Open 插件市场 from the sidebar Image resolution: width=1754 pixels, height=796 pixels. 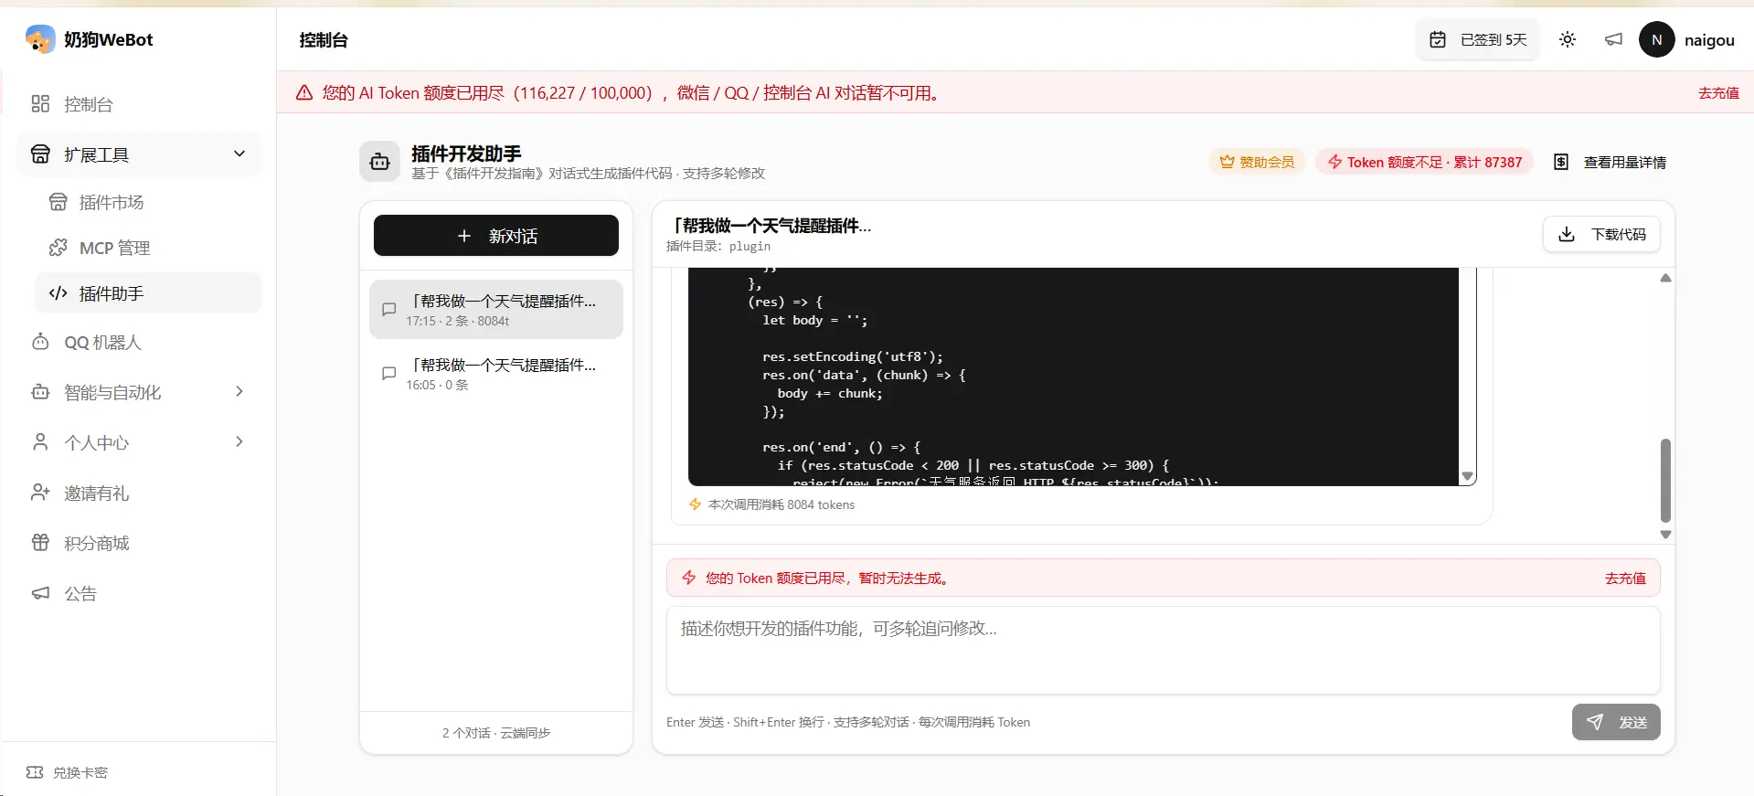pyautogui.click(x=148, y=202)
